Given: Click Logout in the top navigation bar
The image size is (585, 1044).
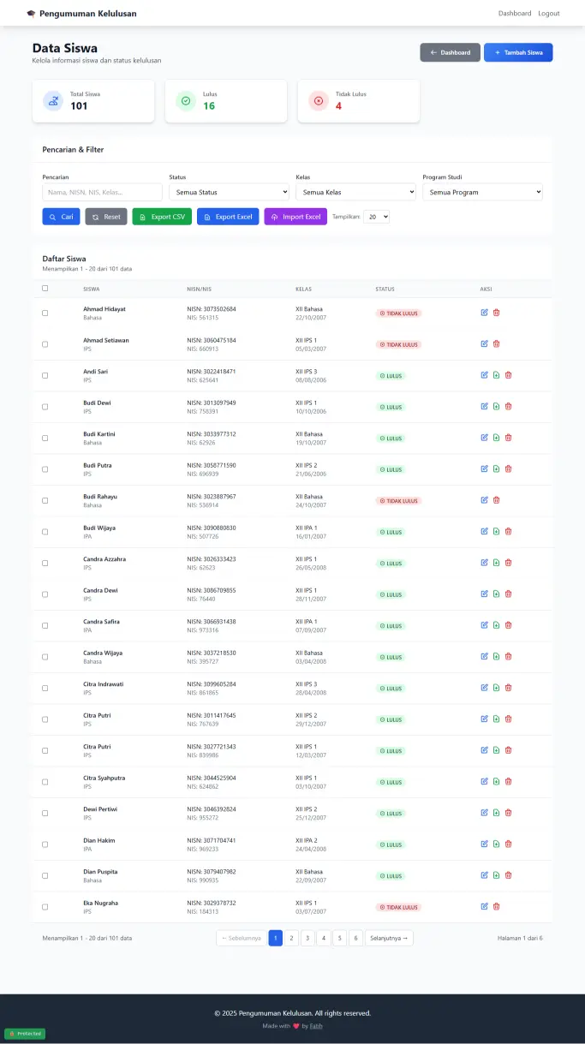Looking at the screenshot, I should (x=548, y=14).
